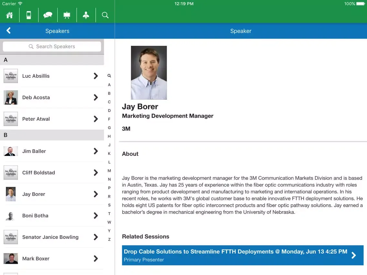Jump to index letter S

109,205
